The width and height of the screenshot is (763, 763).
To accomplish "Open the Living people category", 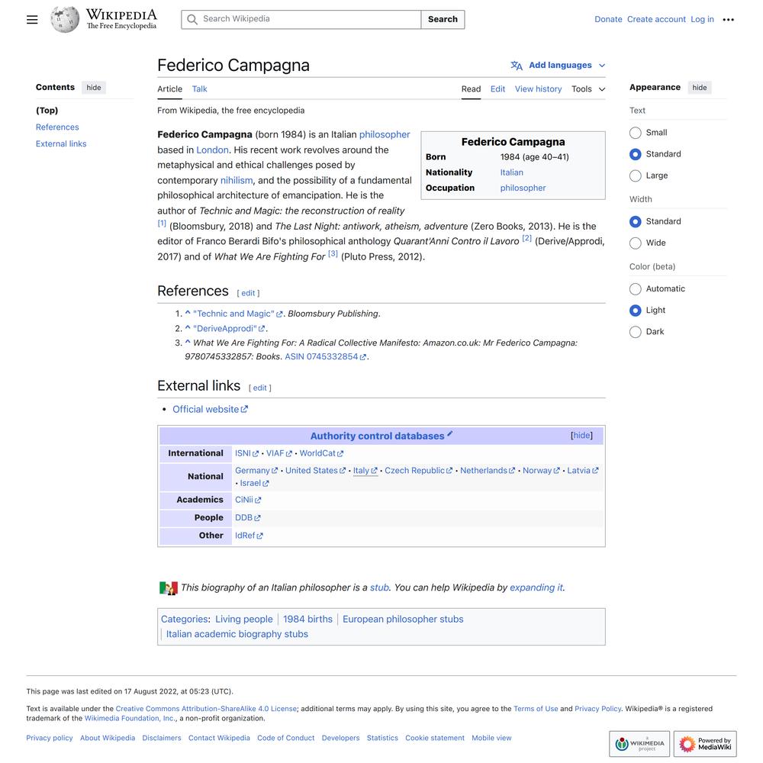I will pos(244,620).
